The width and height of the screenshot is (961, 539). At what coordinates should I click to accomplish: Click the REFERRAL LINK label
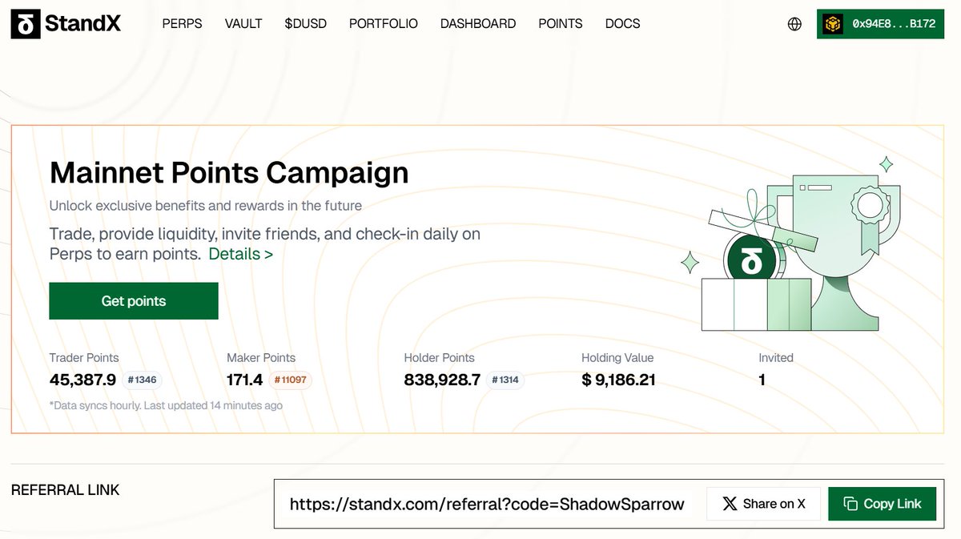click(65, 490)
